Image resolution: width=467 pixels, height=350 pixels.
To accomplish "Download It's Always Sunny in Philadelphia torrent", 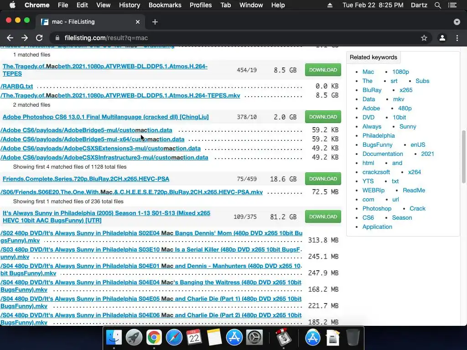I will [323, 216].
